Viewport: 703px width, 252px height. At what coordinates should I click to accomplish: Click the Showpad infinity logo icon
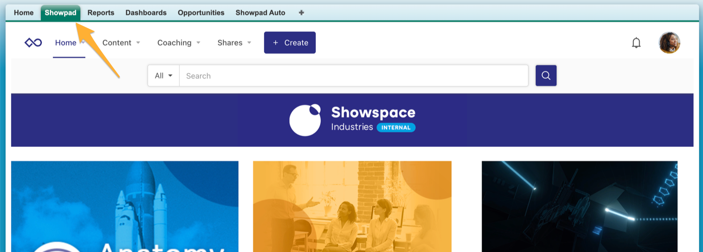coord(33,43)
